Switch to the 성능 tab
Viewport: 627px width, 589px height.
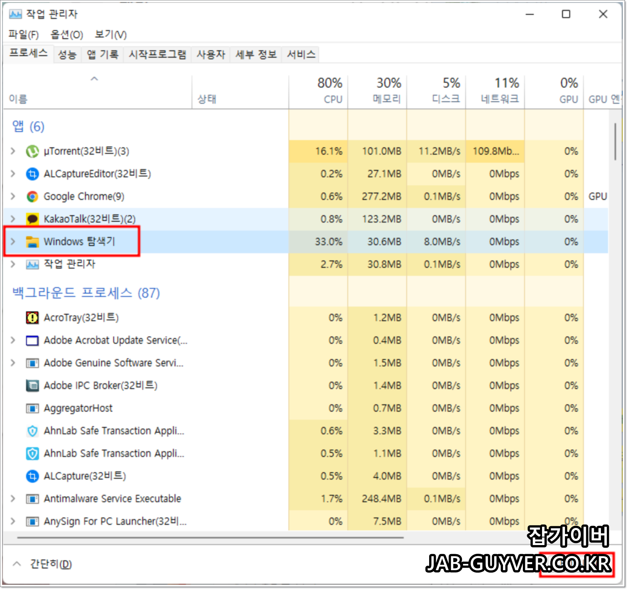coord(67,54)
